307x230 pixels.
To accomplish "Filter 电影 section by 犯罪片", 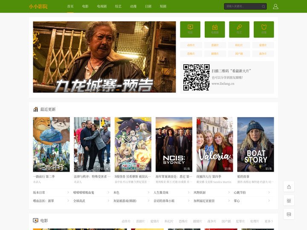I will click(240, 221).
